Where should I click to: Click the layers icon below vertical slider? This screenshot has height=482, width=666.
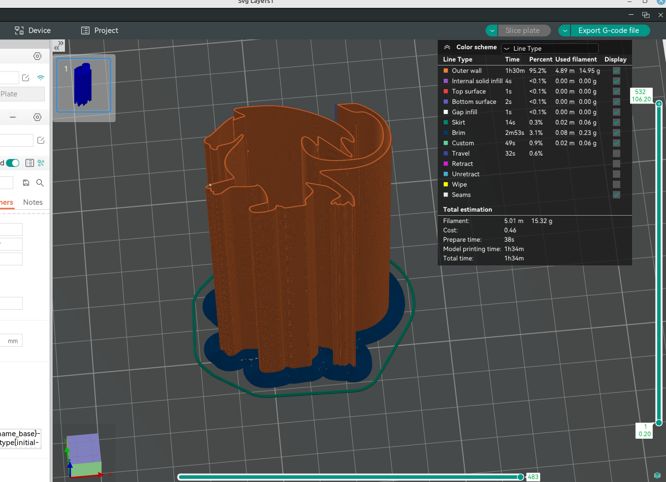pos(657,476)
